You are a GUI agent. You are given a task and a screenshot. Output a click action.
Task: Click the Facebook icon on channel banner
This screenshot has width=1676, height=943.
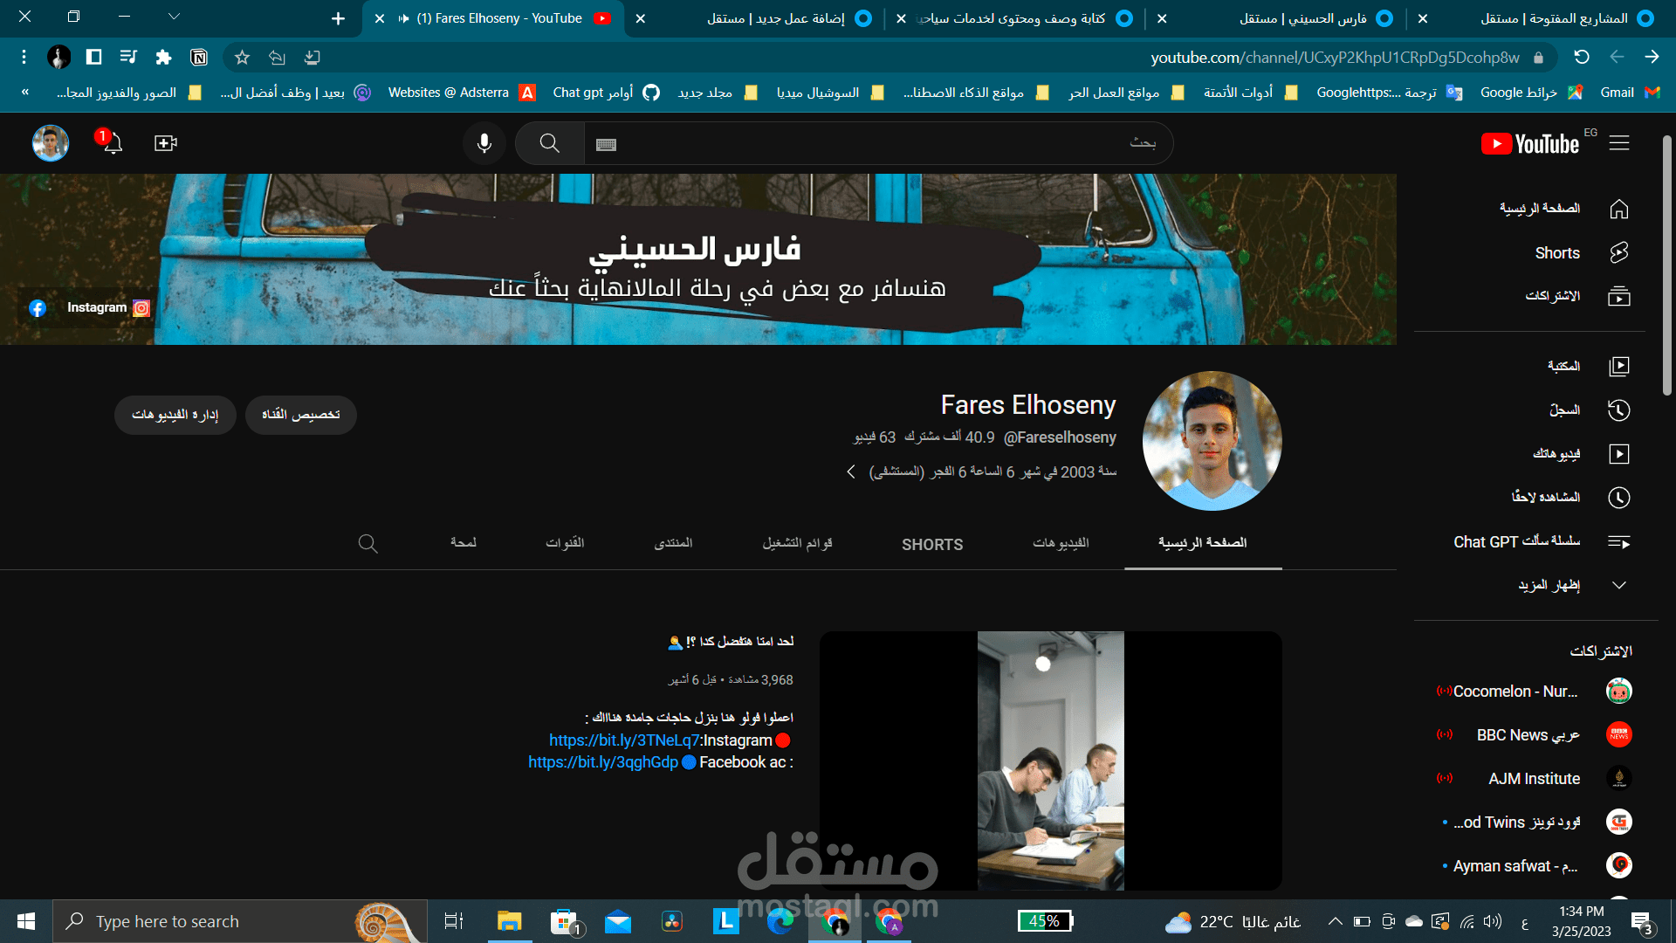click(38, 308)
